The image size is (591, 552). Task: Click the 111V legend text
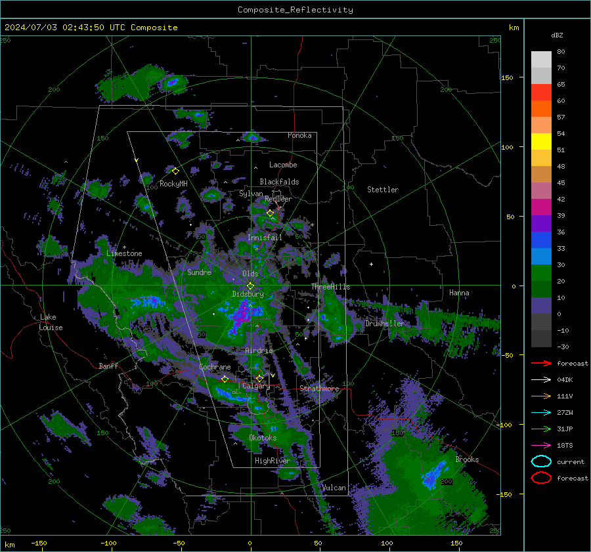(565, 396)
